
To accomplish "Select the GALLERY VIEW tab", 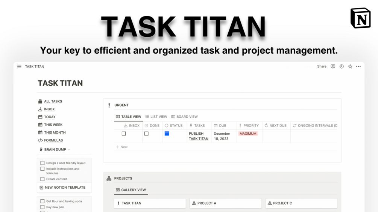I will click(x=131, y=190).
